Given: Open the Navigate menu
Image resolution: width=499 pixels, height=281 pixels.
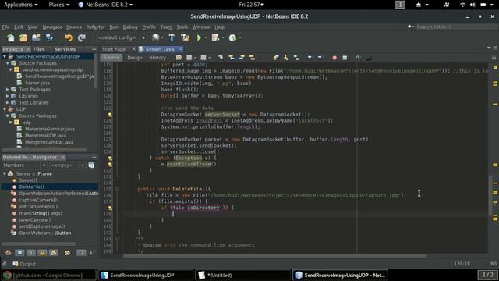Looking at the screenshot, I should (52, 27).
